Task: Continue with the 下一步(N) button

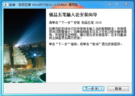Action: click(x=93, y=89)
